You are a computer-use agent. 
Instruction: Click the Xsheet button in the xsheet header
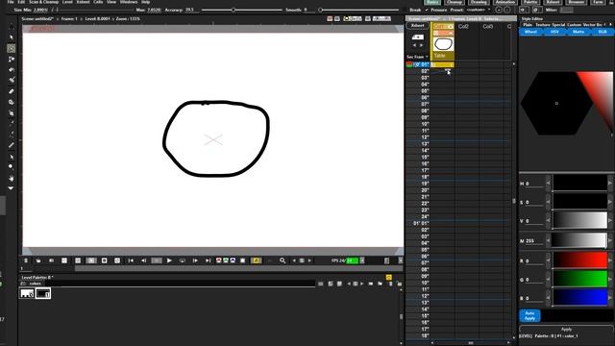pyautogui.click(x=417, y=26)
